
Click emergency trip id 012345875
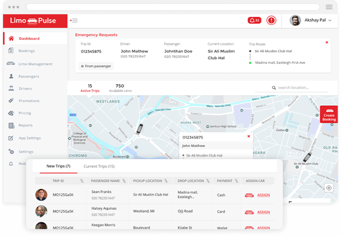[x=91, y=52]
